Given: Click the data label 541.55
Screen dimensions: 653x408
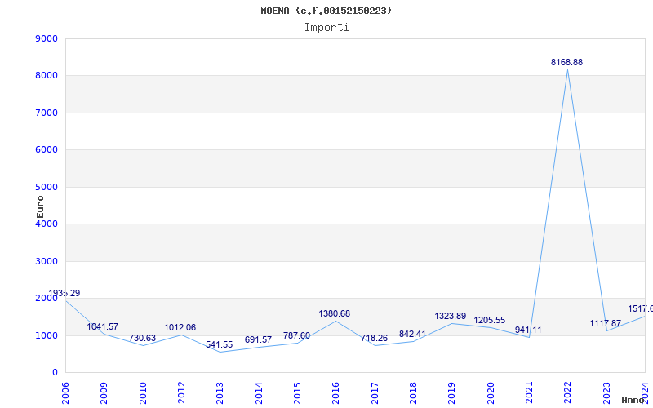Looking at the screenshot, I should [219, 344].
